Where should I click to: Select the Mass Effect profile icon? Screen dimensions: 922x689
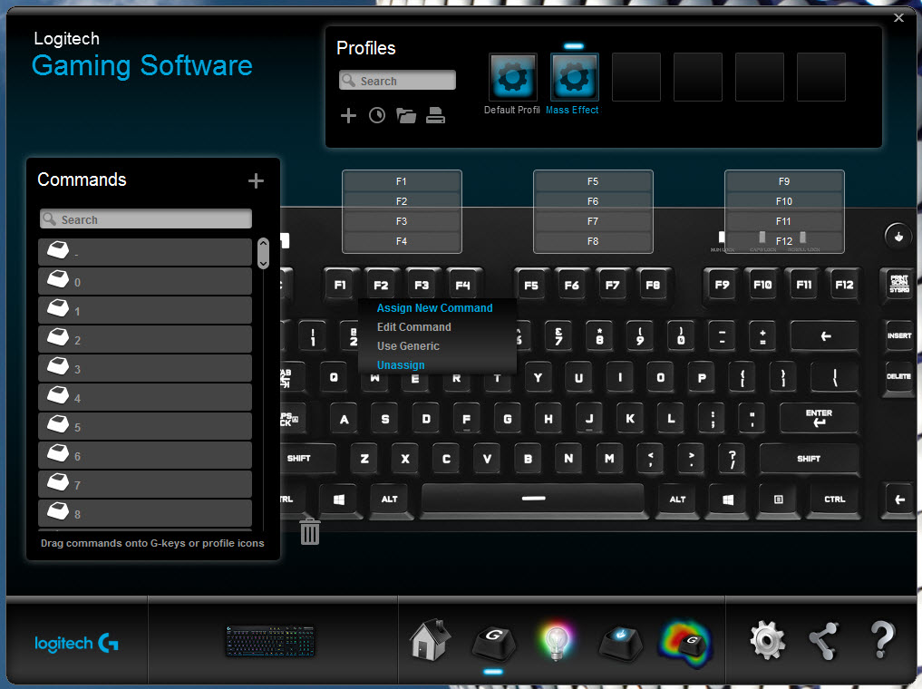(x=574, y=77)
